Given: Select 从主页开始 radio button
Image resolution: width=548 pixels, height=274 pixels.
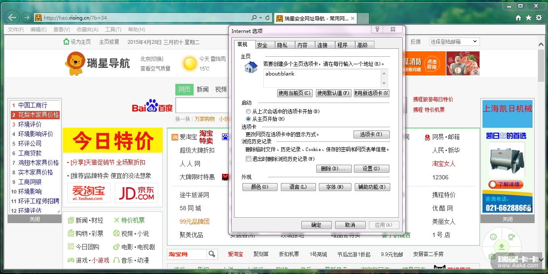Looking at the screenshot, I should click(248, 119).
